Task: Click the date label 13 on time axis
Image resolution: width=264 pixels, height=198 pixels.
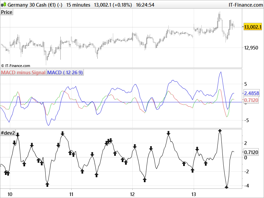Action: coord(194,194)
